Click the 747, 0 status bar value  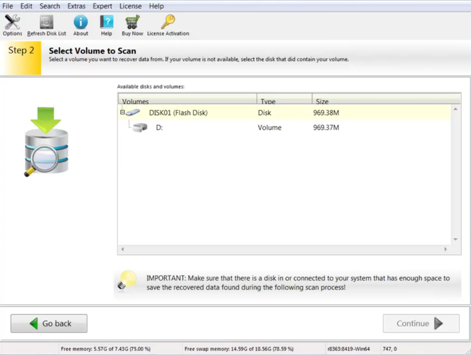point(389,349)
